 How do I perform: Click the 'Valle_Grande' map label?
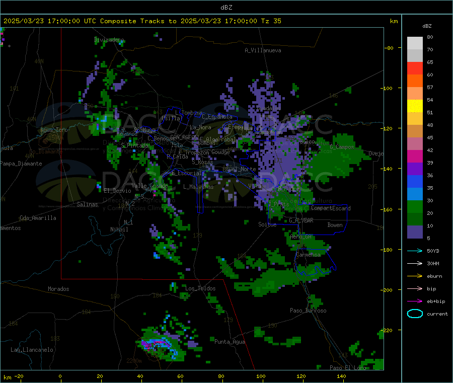click(149, 186)
